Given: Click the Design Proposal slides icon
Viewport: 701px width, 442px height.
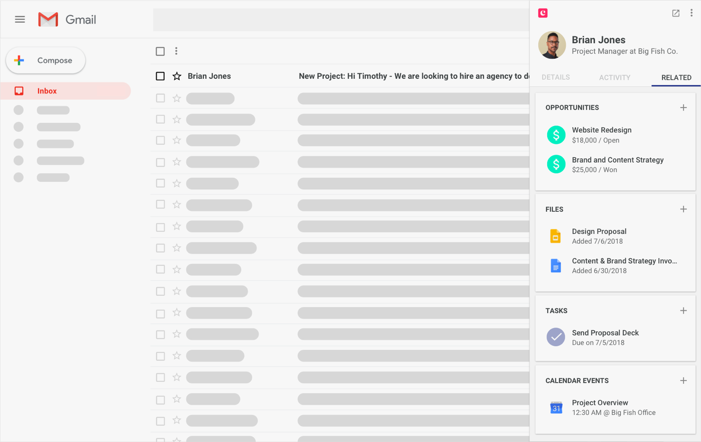Looking at the screenshot, I should point(555,236).
